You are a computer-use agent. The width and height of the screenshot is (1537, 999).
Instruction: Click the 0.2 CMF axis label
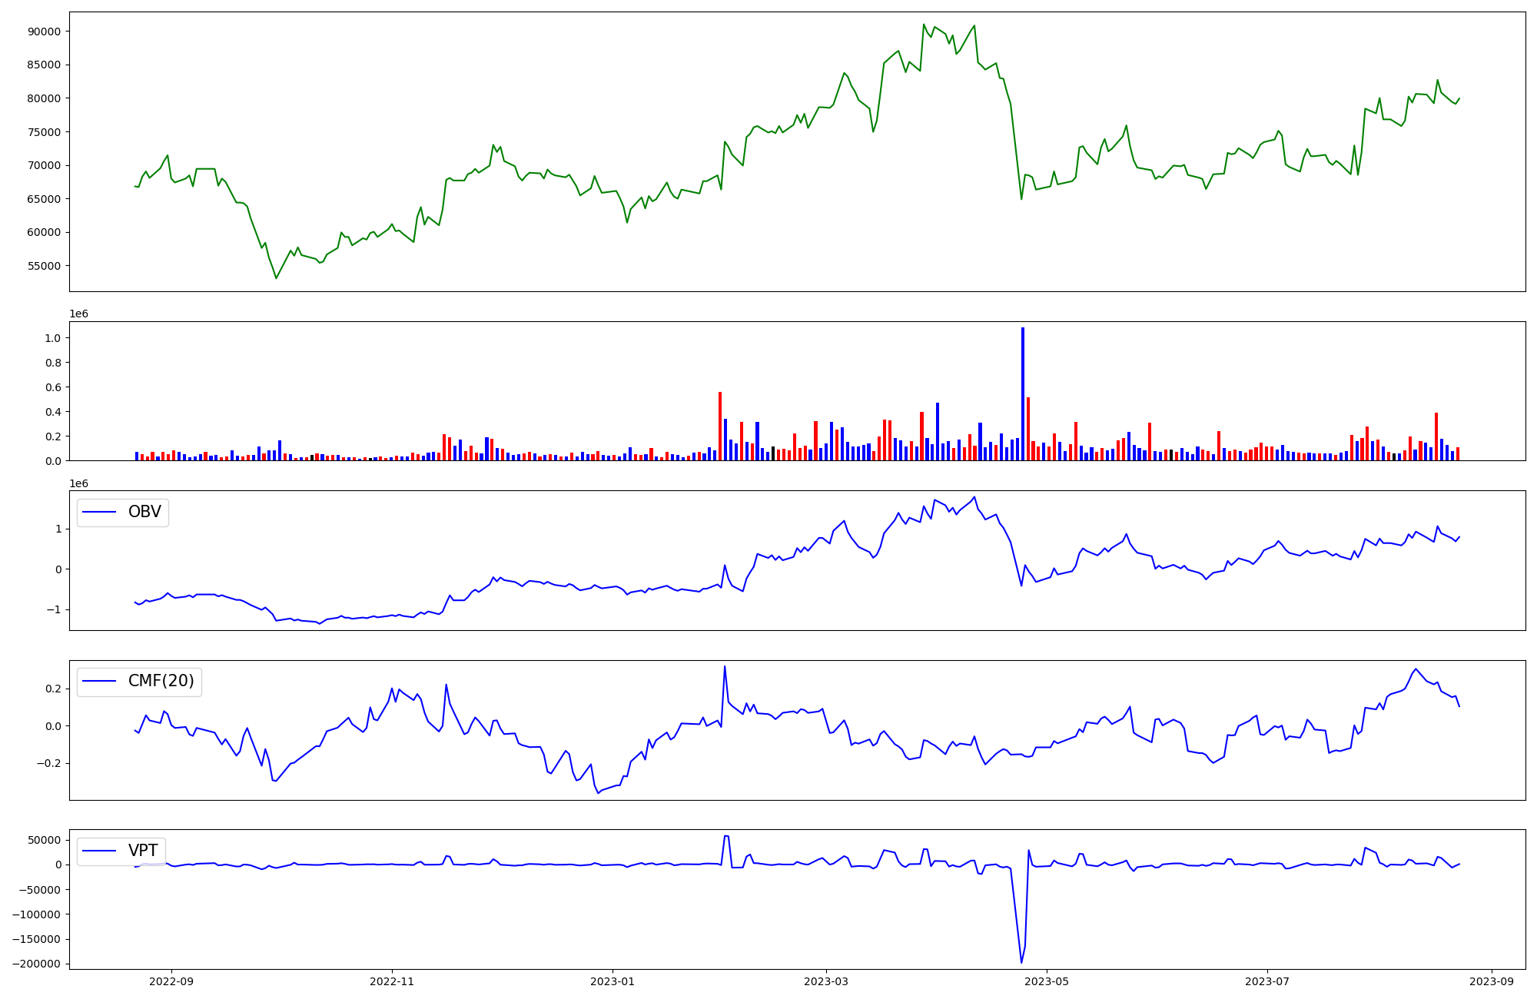point(53,689)
